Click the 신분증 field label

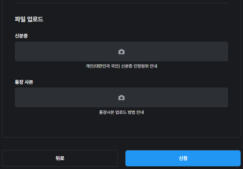tap(21, 36)
